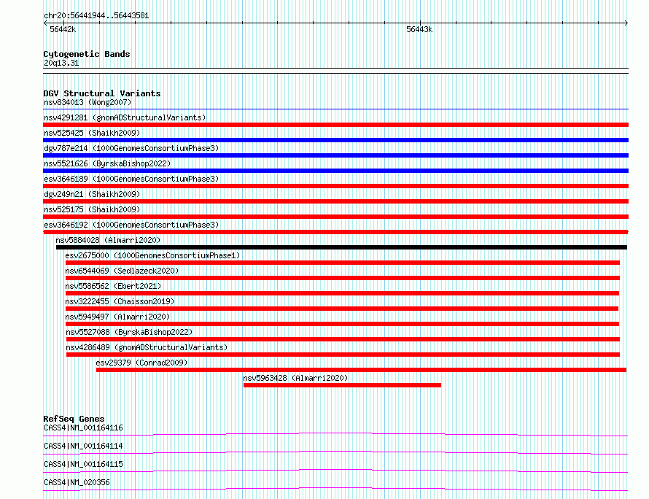
Task: Select the red bar under nsv3222455
Action: tap(342, 309)
